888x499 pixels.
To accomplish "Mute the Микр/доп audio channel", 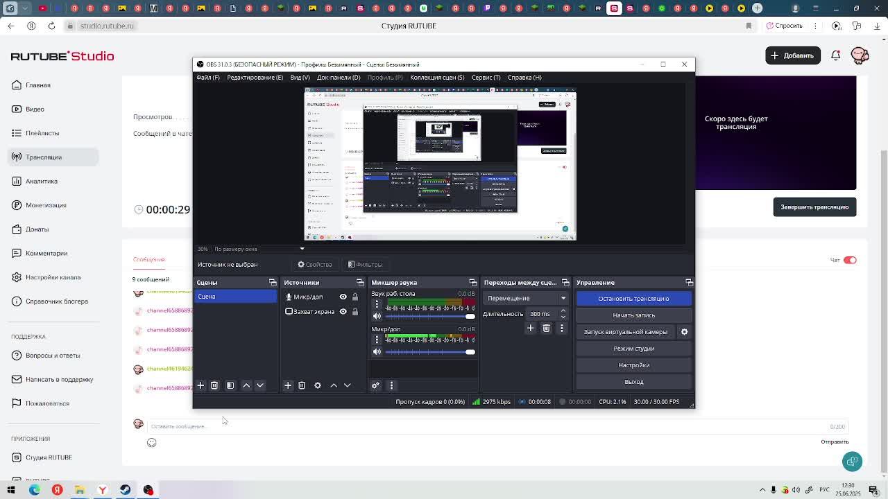I will point(377,352).
